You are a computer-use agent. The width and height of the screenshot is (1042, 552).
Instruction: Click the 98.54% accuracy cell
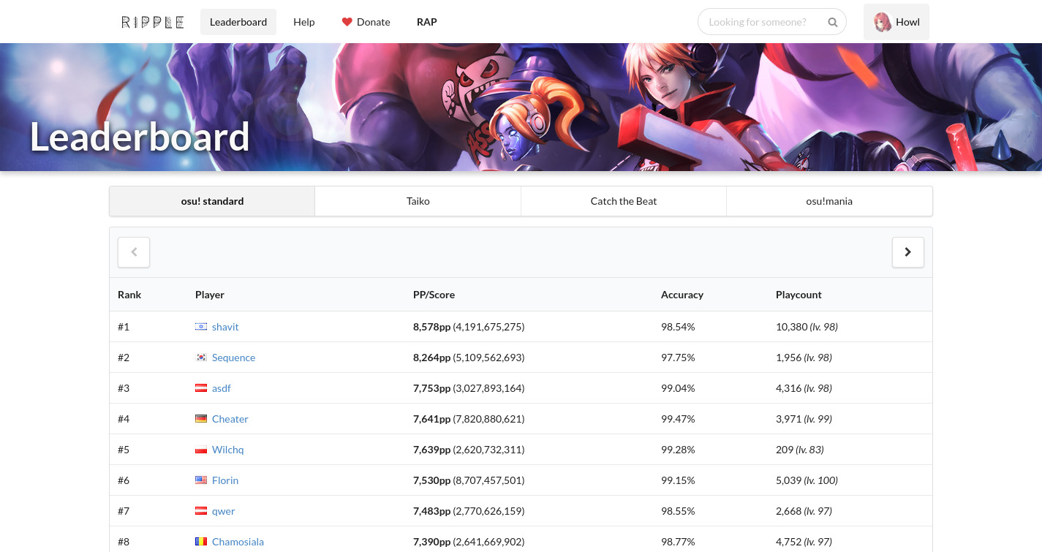[x=678, y=327]
